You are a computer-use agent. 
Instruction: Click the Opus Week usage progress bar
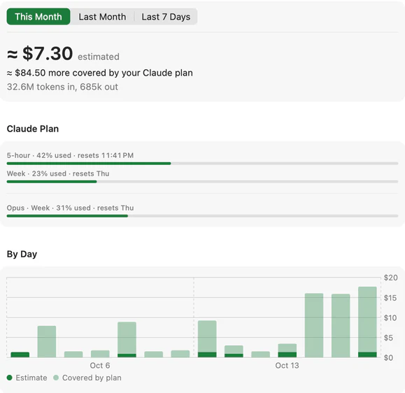[202, 216]
